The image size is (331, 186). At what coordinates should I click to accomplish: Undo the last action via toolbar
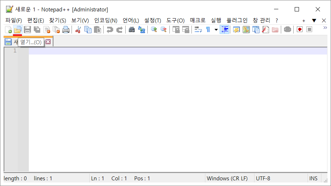(110, 30)
